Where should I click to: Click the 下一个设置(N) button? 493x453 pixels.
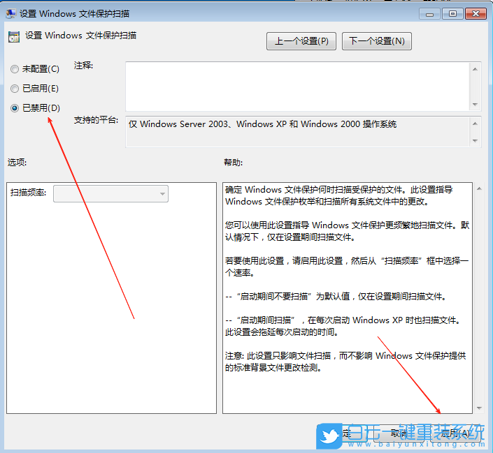[377, 41]
